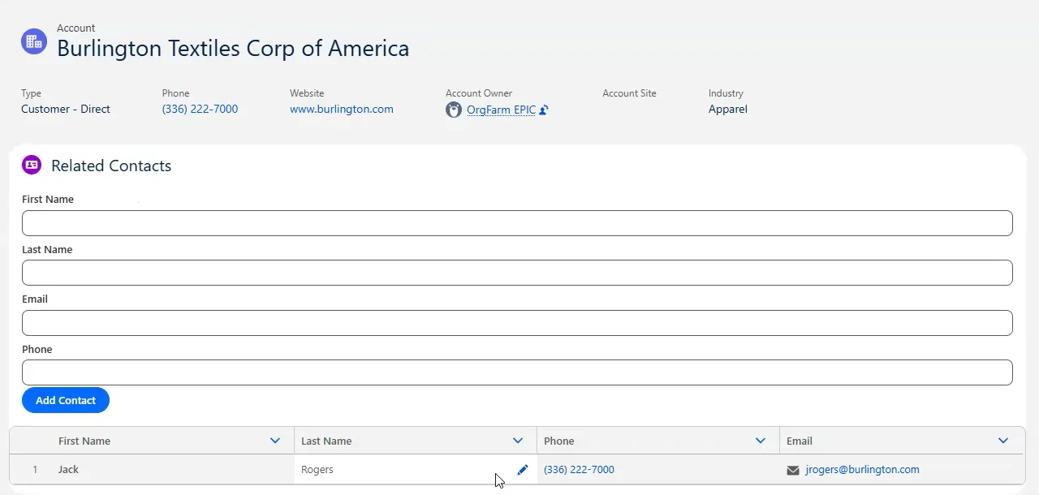Focus the Last Name input field
The width and height of the screenshot is (1039, 495).
pyautogui.click(x=517, y=273)
